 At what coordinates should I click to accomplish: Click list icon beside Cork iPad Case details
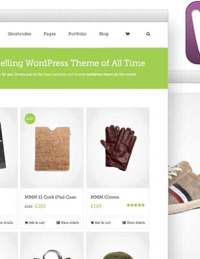58,222
